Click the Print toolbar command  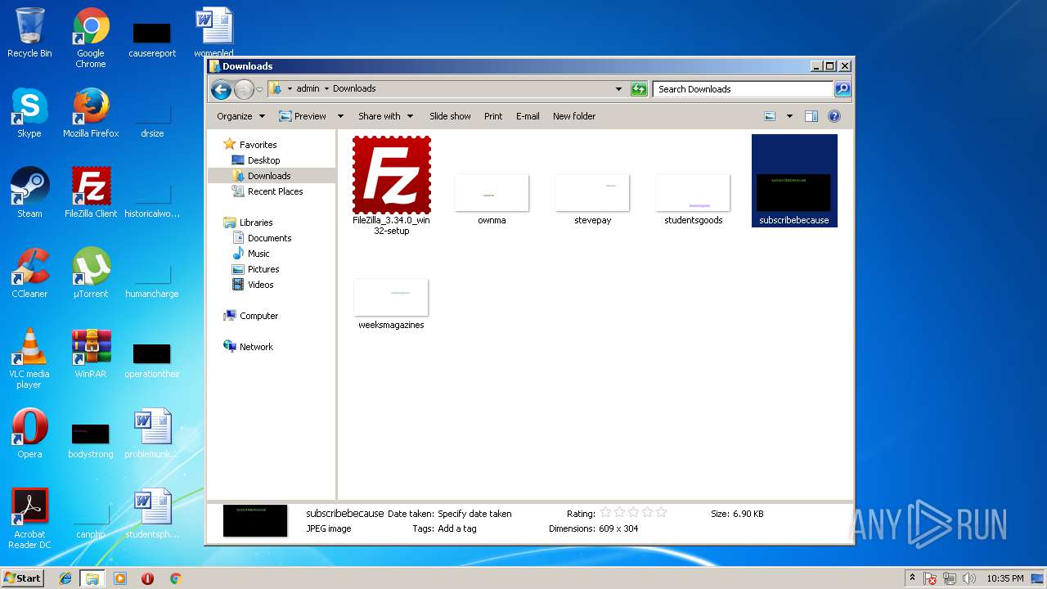(x=493, y=116)
